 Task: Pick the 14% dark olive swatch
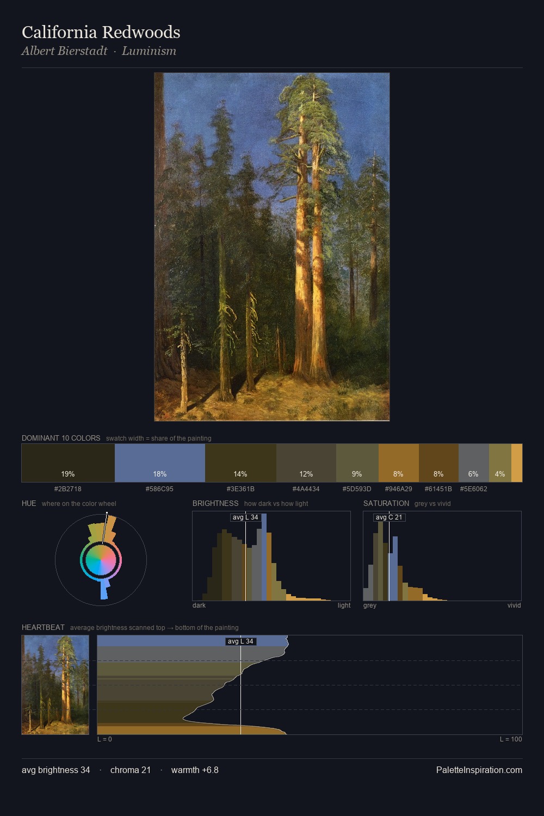[240, 463]
